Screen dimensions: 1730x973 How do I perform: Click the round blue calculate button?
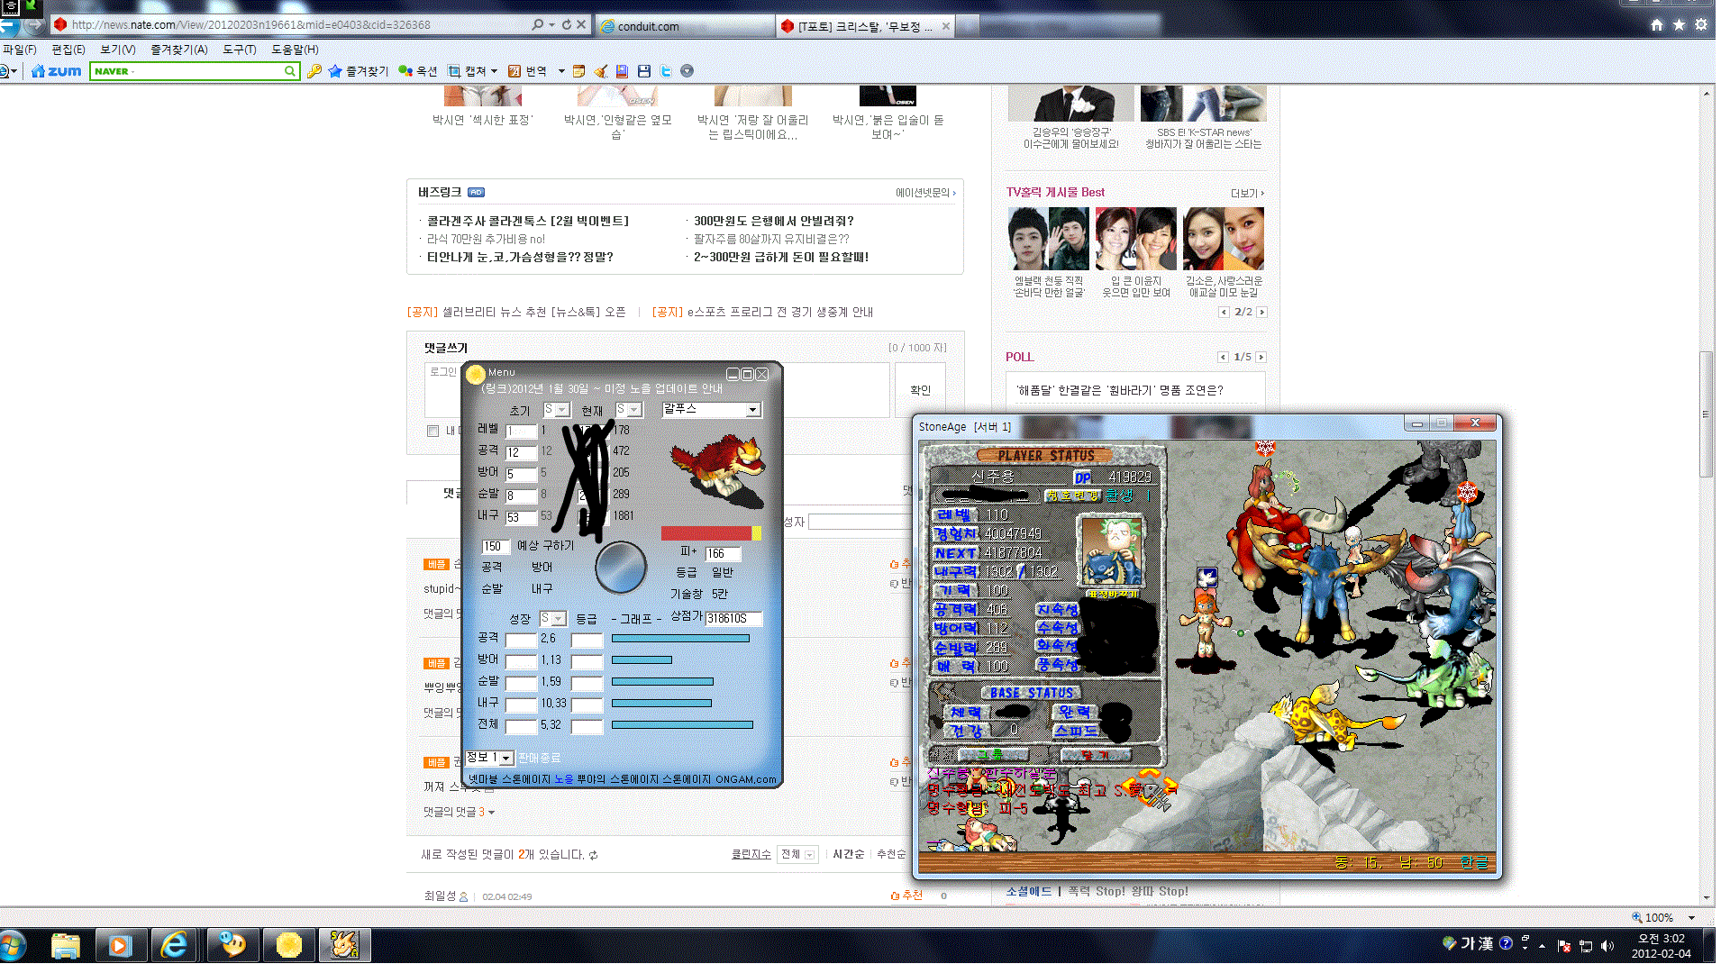click(x=621, y=567)
